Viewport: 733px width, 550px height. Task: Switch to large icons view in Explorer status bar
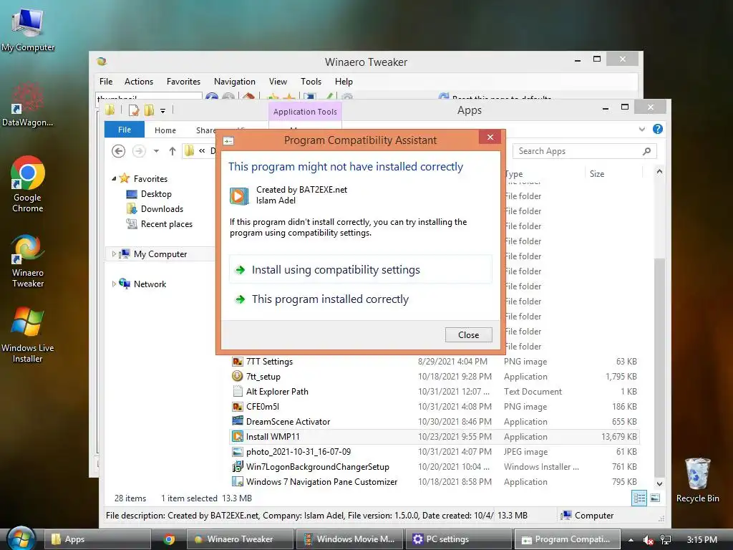tap(655, 498)
